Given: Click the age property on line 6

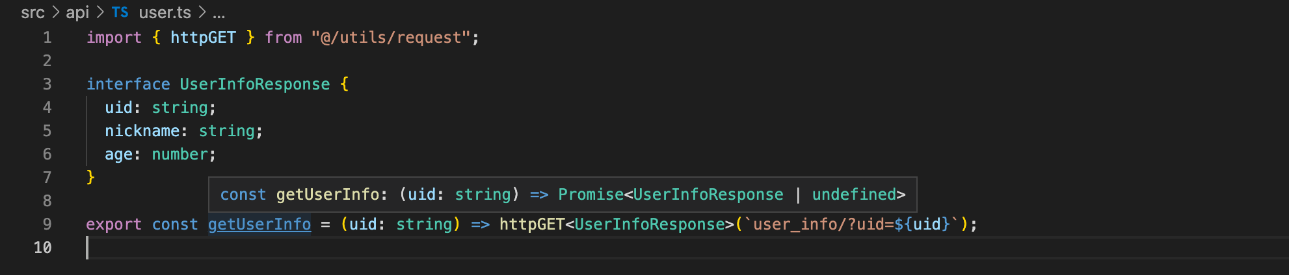Looking at the screenshot, I should [x=118, y=154].
